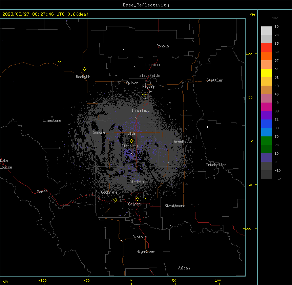Select the Strathmore label
This screenshot has width=292, height=285.
click(175, 206)
